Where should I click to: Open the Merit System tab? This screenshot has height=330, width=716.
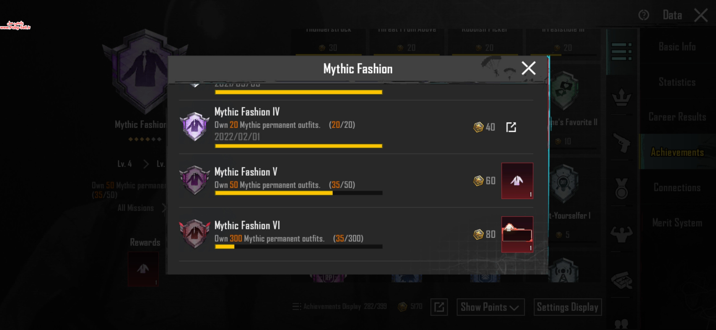[677, 222]
